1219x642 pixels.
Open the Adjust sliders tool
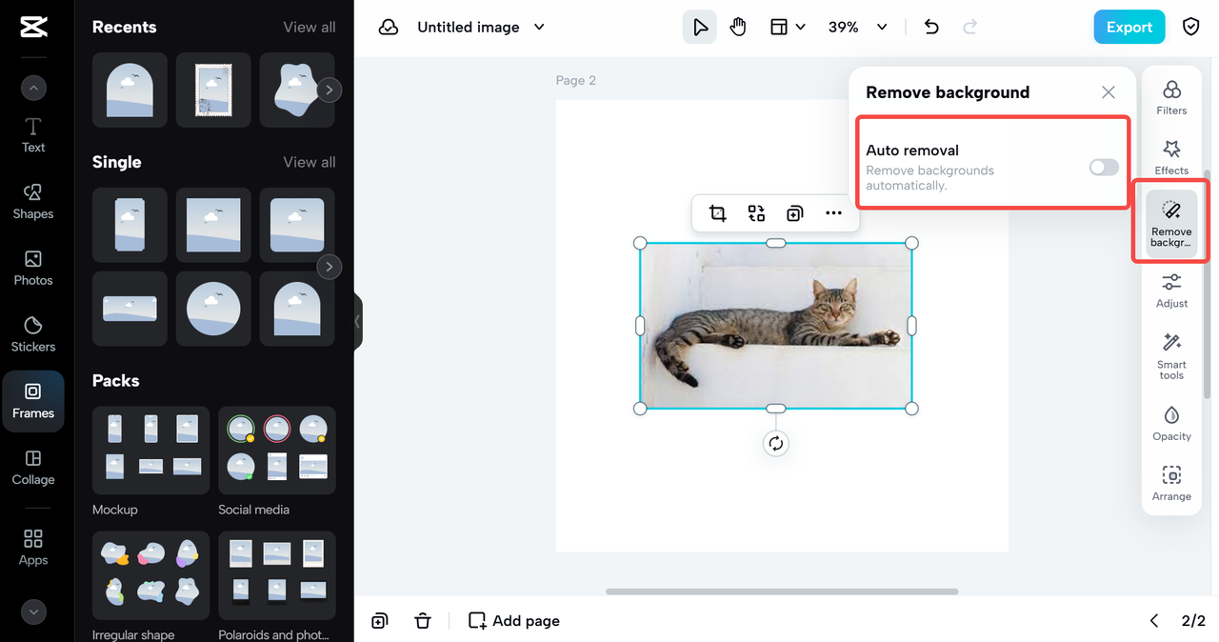click(x=1171, y=291)
